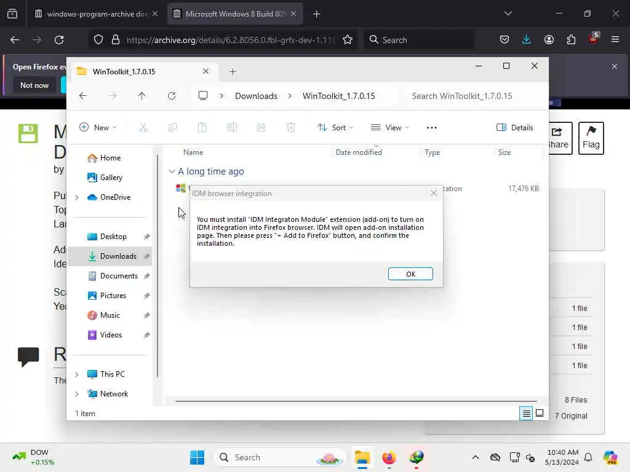
Task: Open Music in Explorer sidebar
Action: pos(110,315)
